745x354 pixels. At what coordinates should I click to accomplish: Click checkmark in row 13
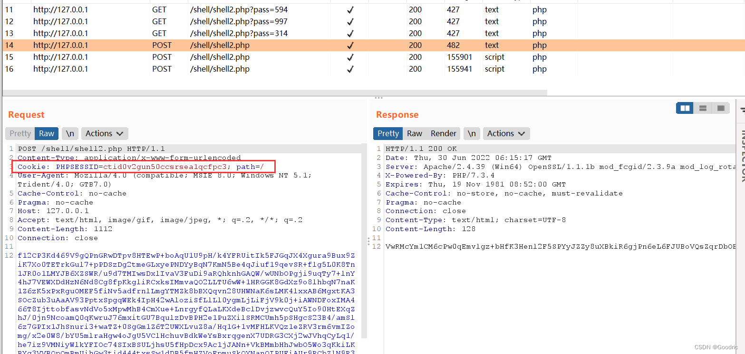coord(350,33)
